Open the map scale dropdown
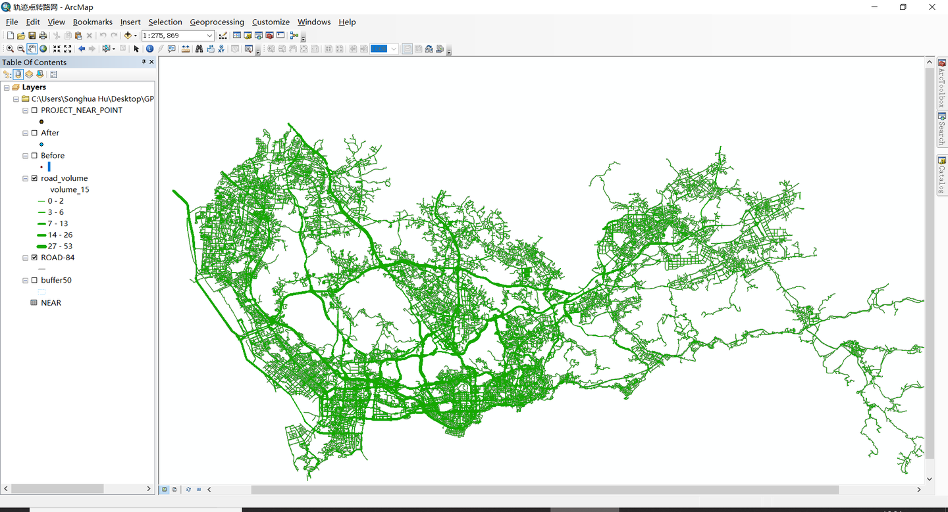948x512 pixels. point(209,35)
